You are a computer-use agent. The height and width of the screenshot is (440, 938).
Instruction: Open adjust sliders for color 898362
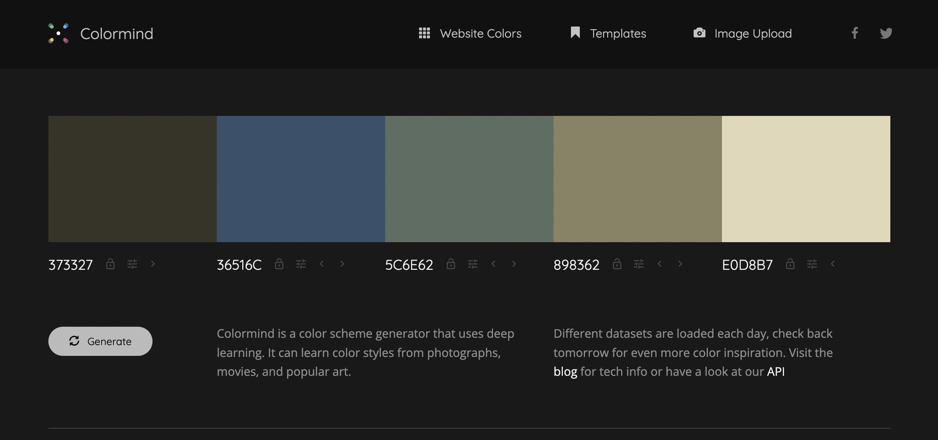(639, 264)
